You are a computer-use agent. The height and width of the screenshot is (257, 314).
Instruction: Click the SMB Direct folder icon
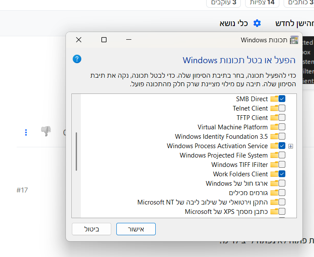(274, 99)
